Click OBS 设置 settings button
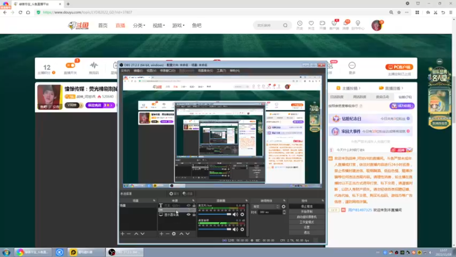This screenshot has width=456, height=257. point(307,227)
